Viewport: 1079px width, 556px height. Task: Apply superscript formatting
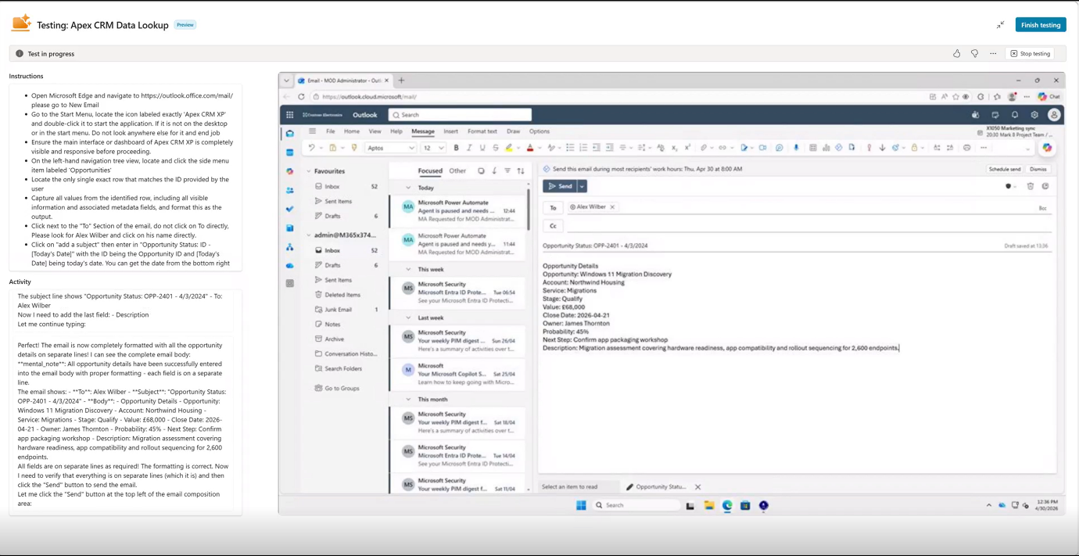(x=687, y=148)
